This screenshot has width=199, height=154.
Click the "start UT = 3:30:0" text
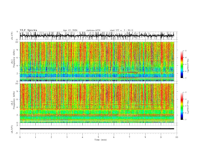[x=121, y=30]
